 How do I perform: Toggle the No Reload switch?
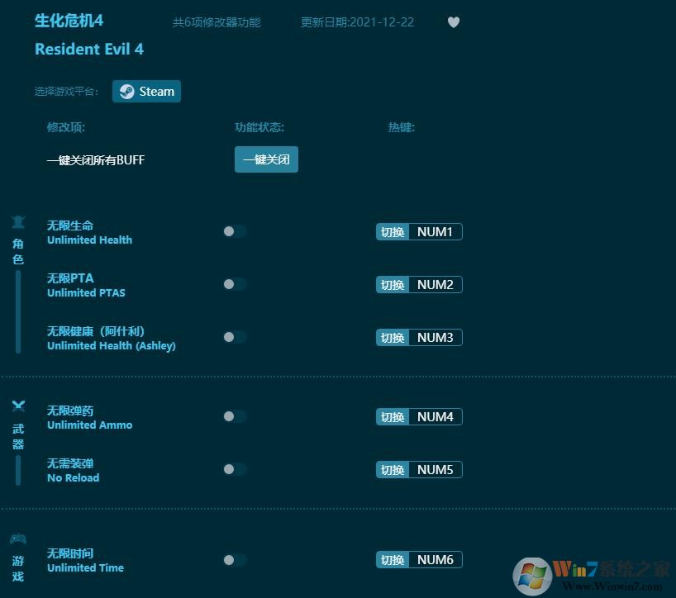[234, 469]
